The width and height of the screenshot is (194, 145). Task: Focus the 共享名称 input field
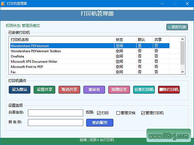pos(55,113)
